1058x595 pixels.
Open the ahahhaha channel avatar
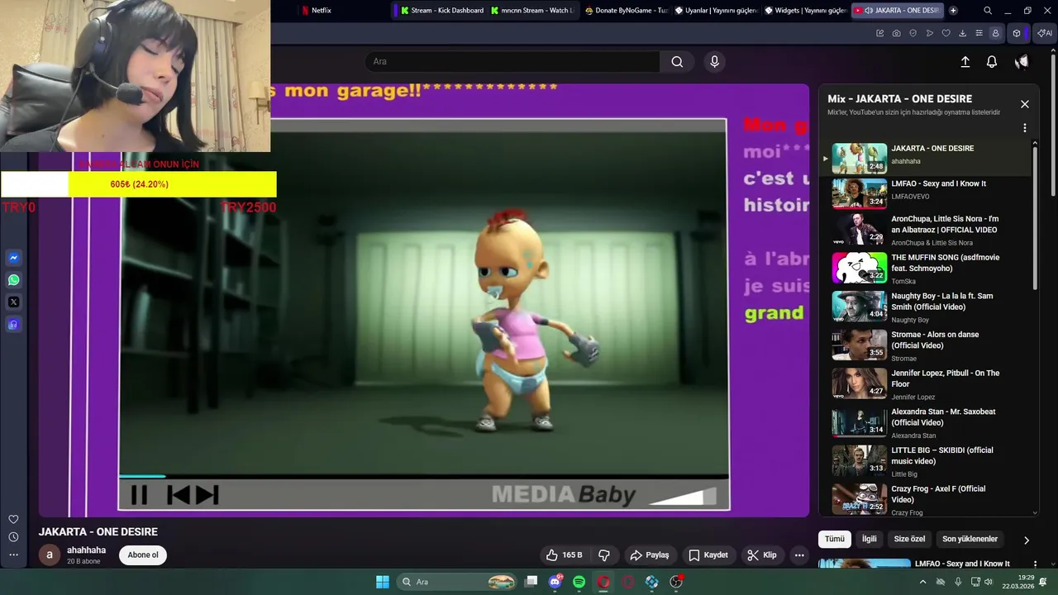[49, 555]
